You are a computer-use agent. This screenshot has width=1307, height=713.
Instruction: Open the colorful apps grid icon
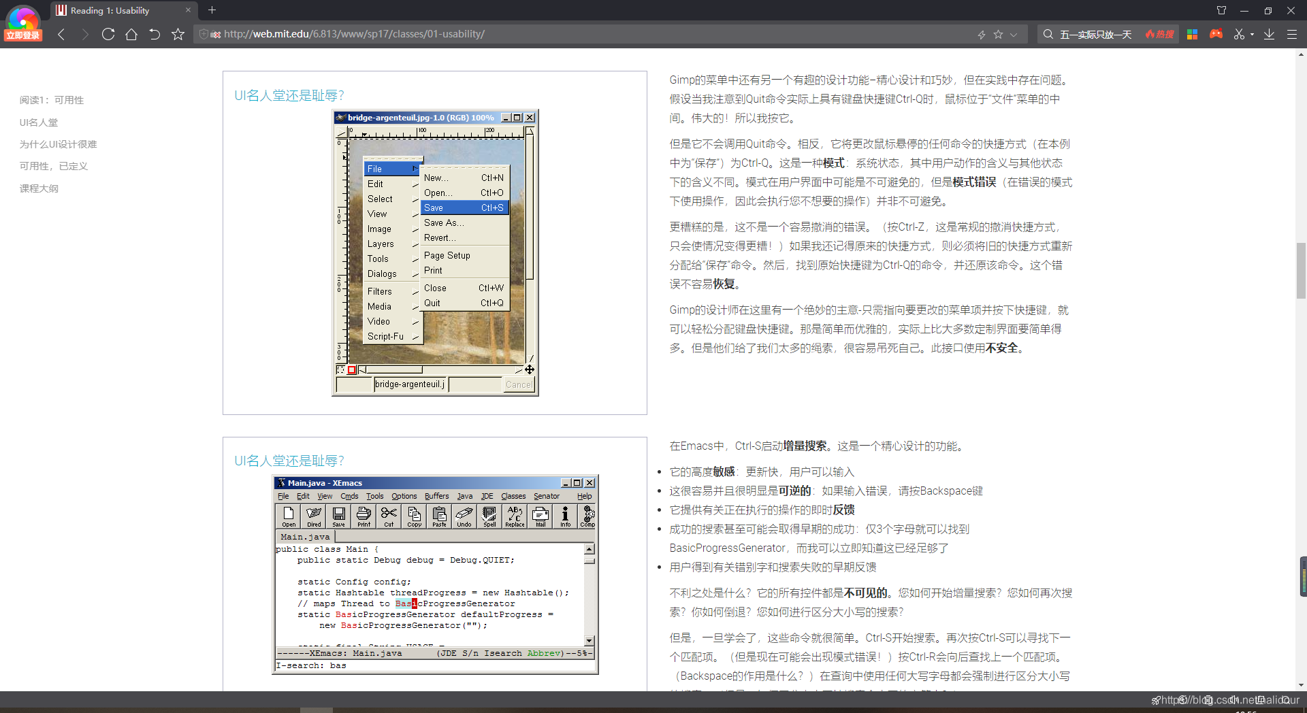[1192, 34]
